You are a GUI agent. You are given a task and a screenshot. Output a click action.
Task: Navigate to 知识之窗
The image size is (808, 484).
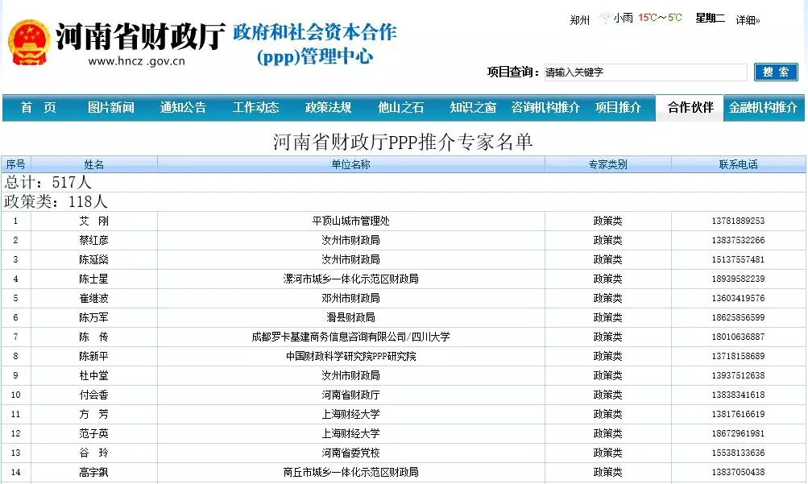473,107
